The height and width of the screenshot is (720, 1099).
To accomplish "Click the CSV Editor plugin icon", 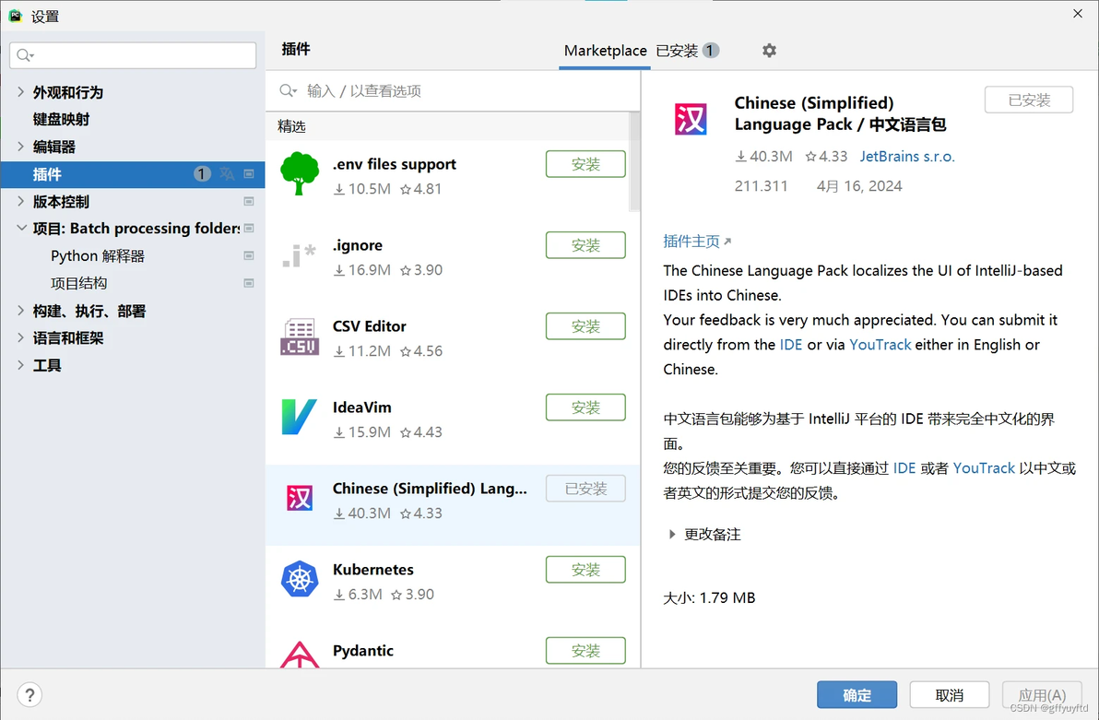I will 300,336.
